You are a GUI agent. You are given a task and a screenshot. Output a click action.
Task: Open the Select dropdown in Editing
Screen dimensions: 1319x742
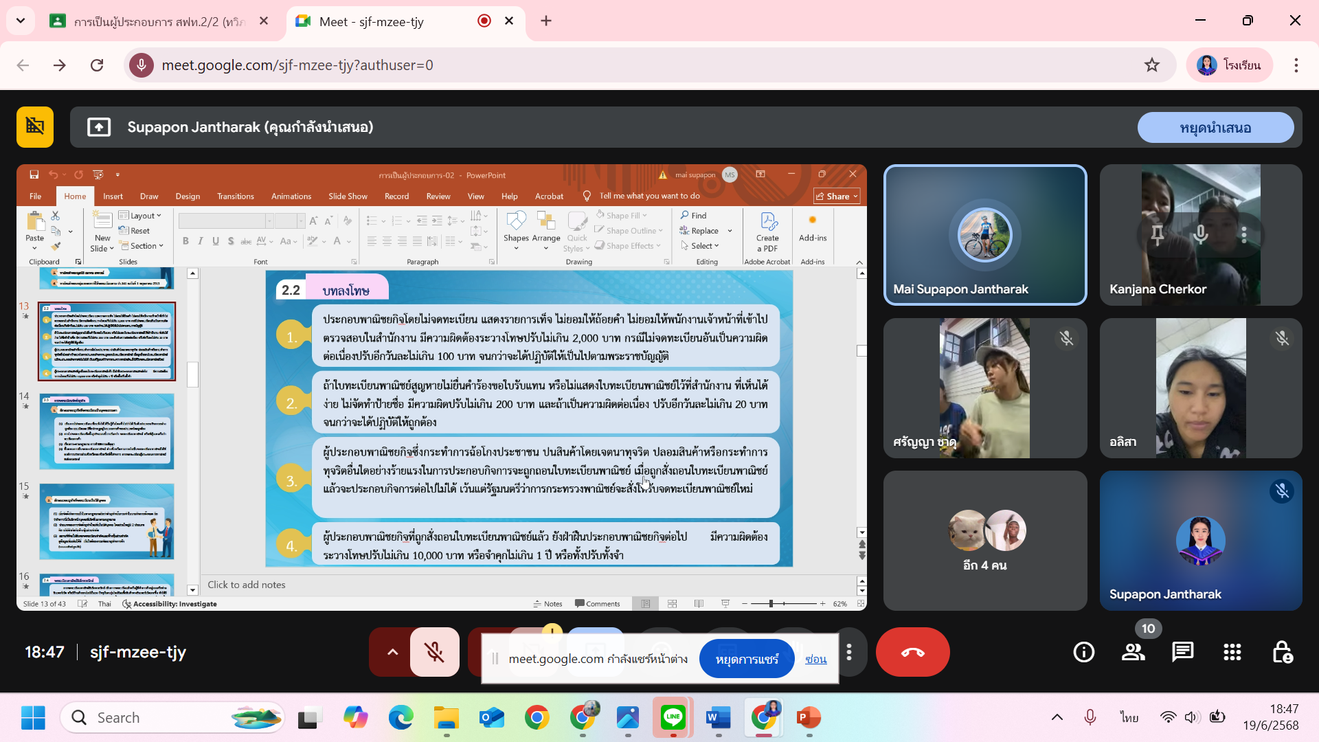(700, 246)
